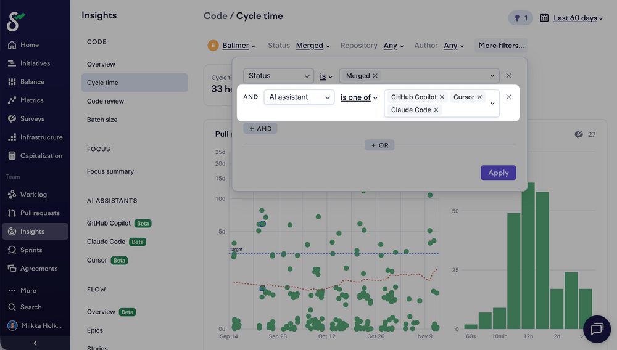This screenshot has height=350, width=617.
Task: Click the lightbulb insights badge
Action: click(520, 18)
